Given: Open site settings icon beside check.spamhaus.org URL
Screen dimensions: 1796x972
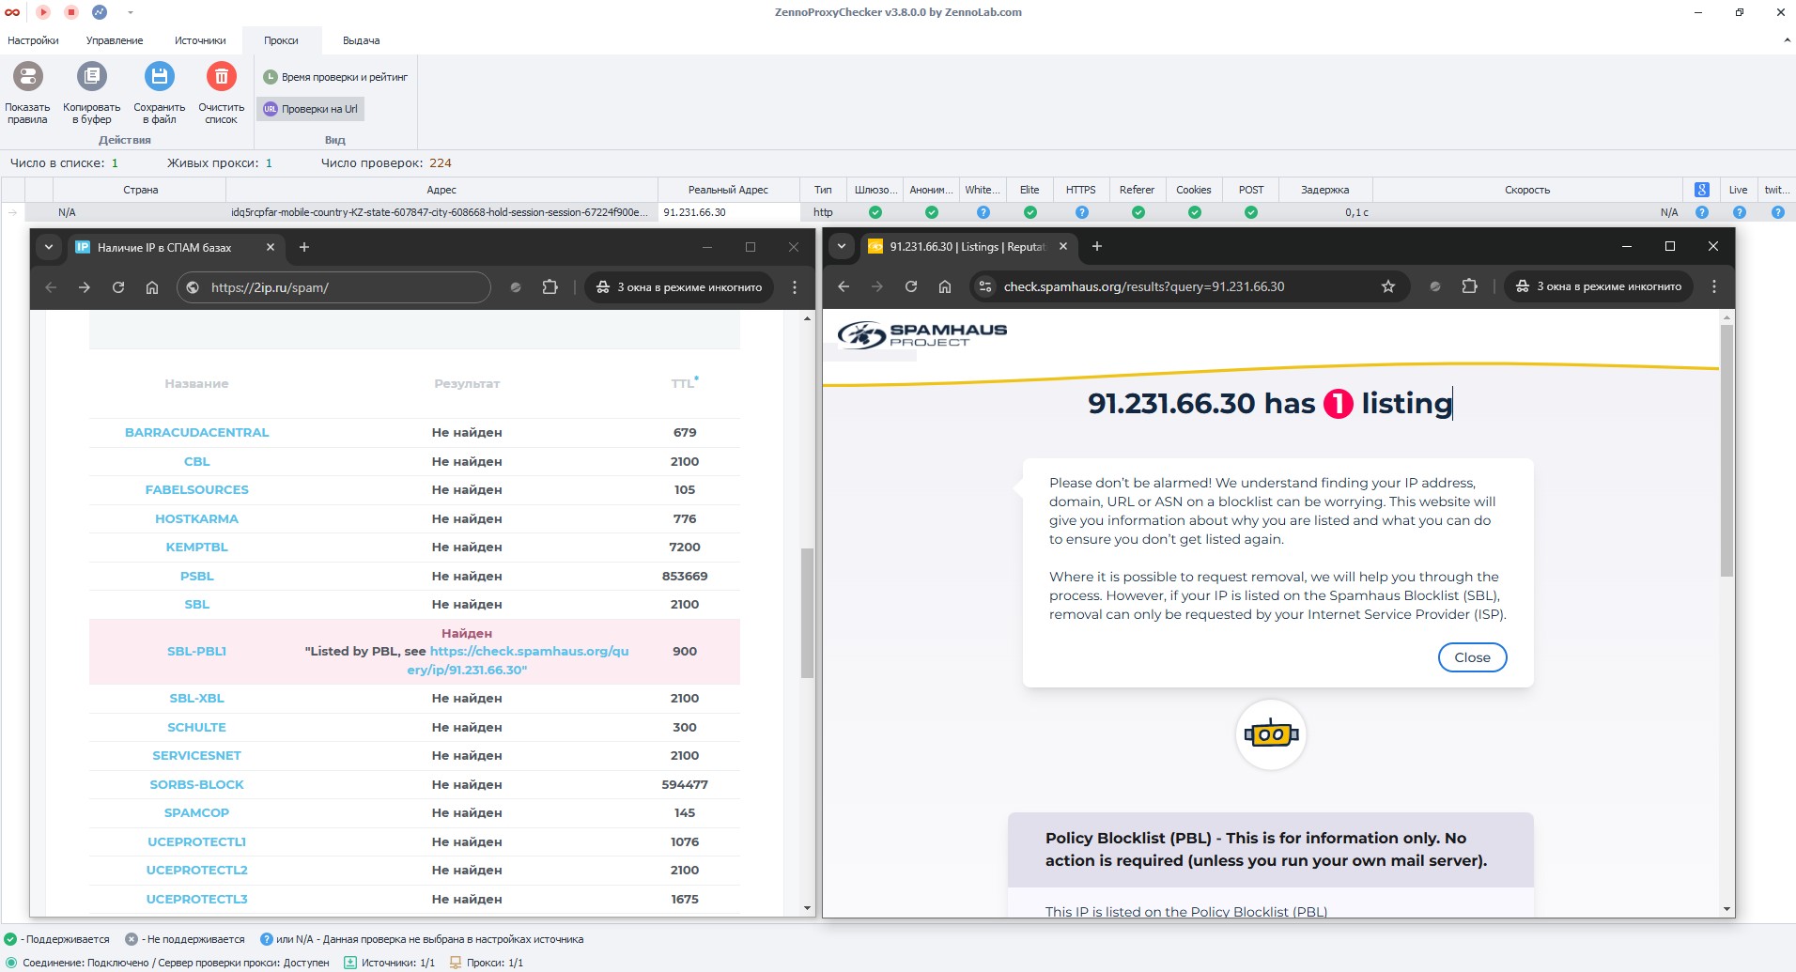Looking at the screenshot, I should 985,286.
